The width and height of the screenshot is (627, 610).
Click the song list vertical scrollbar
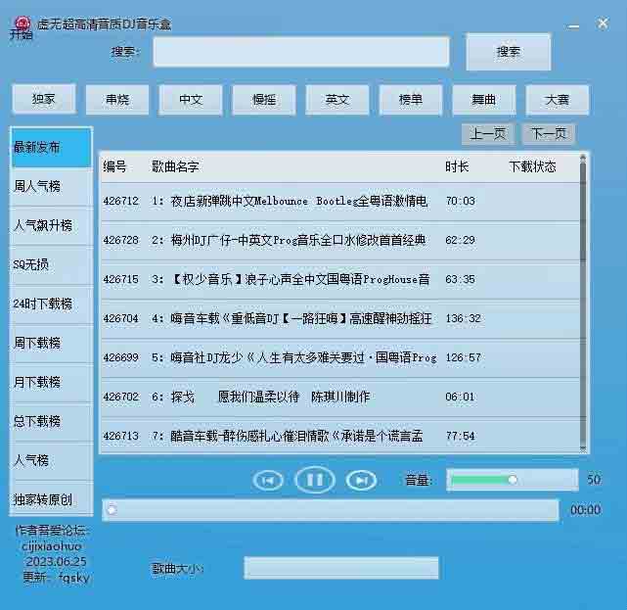pos(583,215)
